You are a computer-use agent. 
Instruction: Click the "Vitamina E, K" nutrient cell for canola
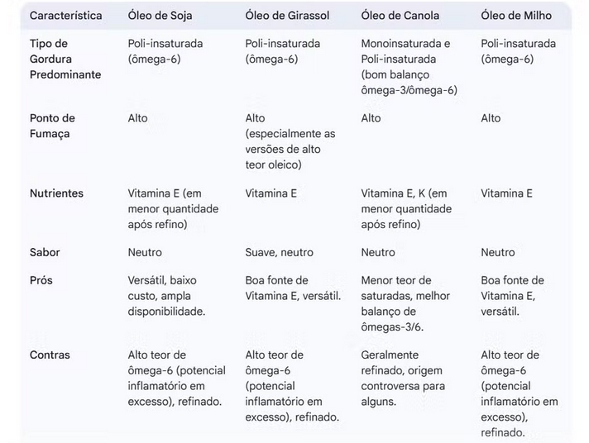tap(405, 208)
